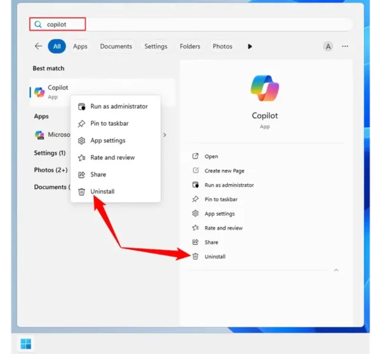Switch to the Settings filter tab
The width and height of the screenshot is (381, 354).
(156, 46)
